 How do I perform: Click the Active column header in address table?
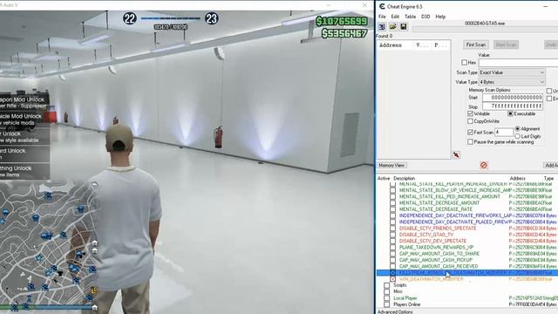tap(384, 178)
